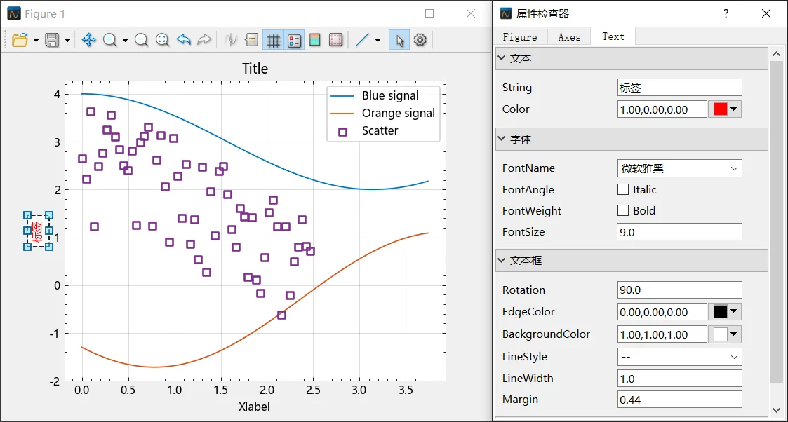Click the property inspector help question mark
This screenshot has width=788, height=422.
[726, 13]
